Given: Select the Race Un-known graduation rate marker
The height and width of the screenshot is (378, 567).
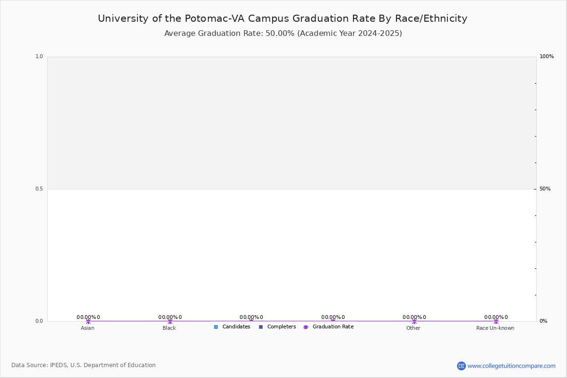Looking at the screenshot, I should tap(496, 321).
